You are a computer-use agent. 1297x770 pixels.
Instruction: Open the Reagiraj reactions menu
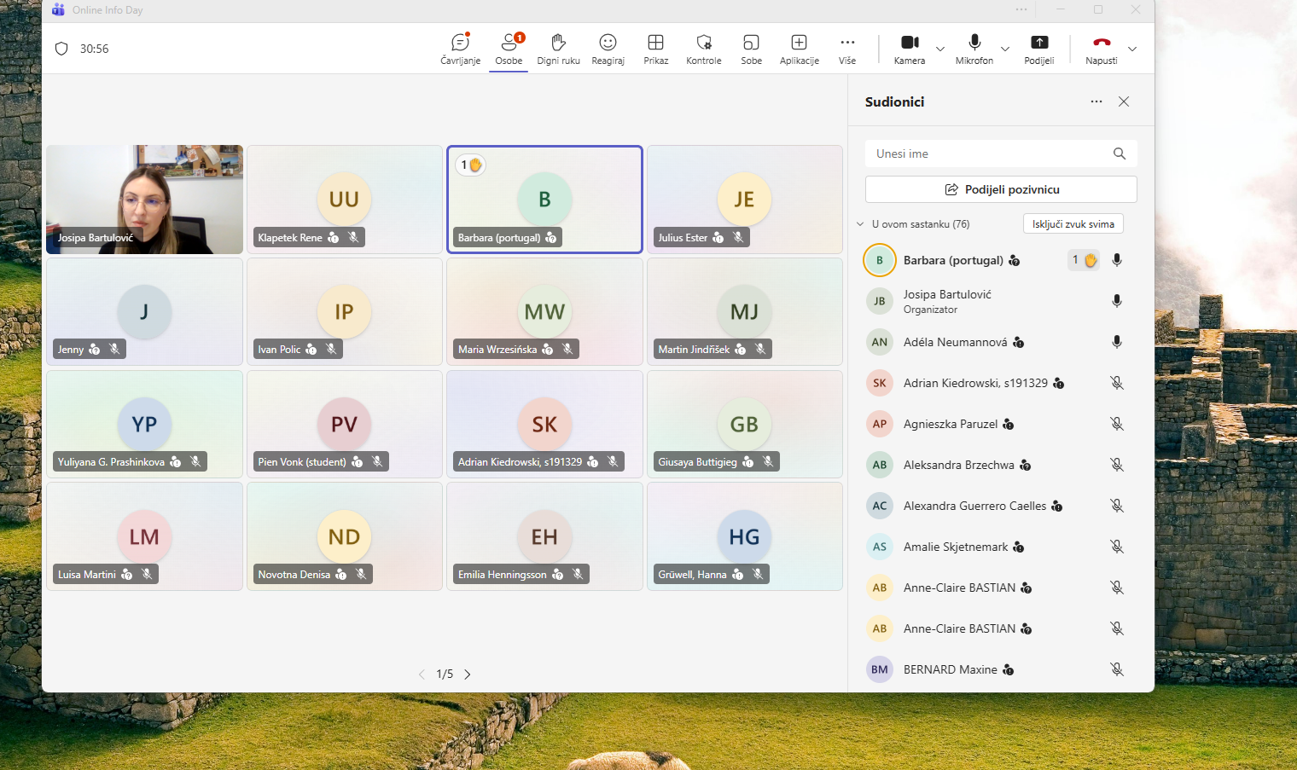tap(608, 49)
